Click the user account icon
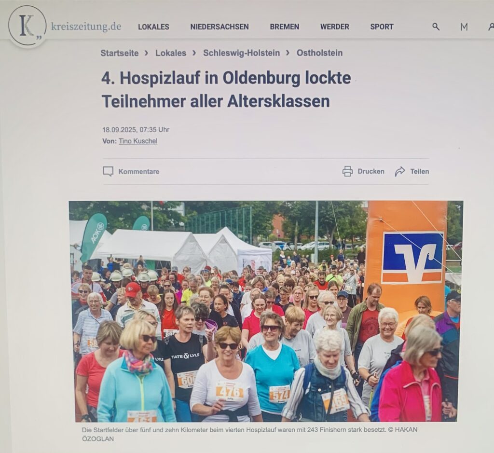494x453 pixels. click(x=491, y=27)
